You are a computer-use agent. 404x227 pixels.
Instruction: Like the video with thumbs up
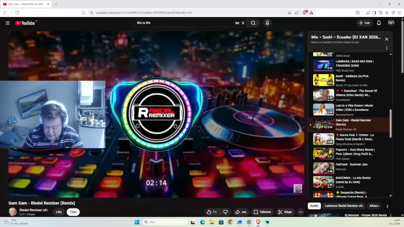pos(212,212)
